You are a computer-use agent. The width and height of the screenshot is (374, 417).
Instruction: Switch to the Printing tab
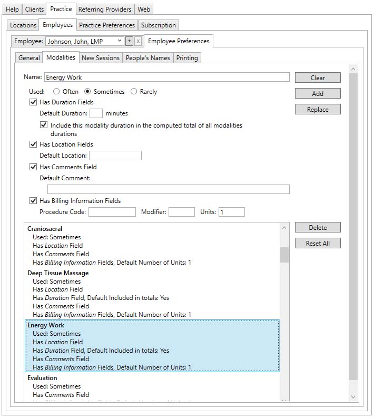[x=187, y=57]
